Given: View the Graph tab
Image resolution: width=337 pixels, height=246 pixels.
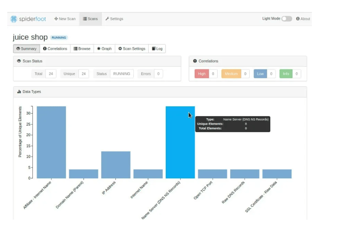Looking at the screenshot, I should [104, 49].
